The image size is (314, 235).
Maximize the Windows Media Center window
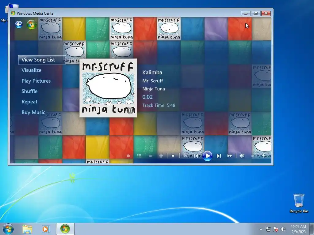click(x=256, y=13)
